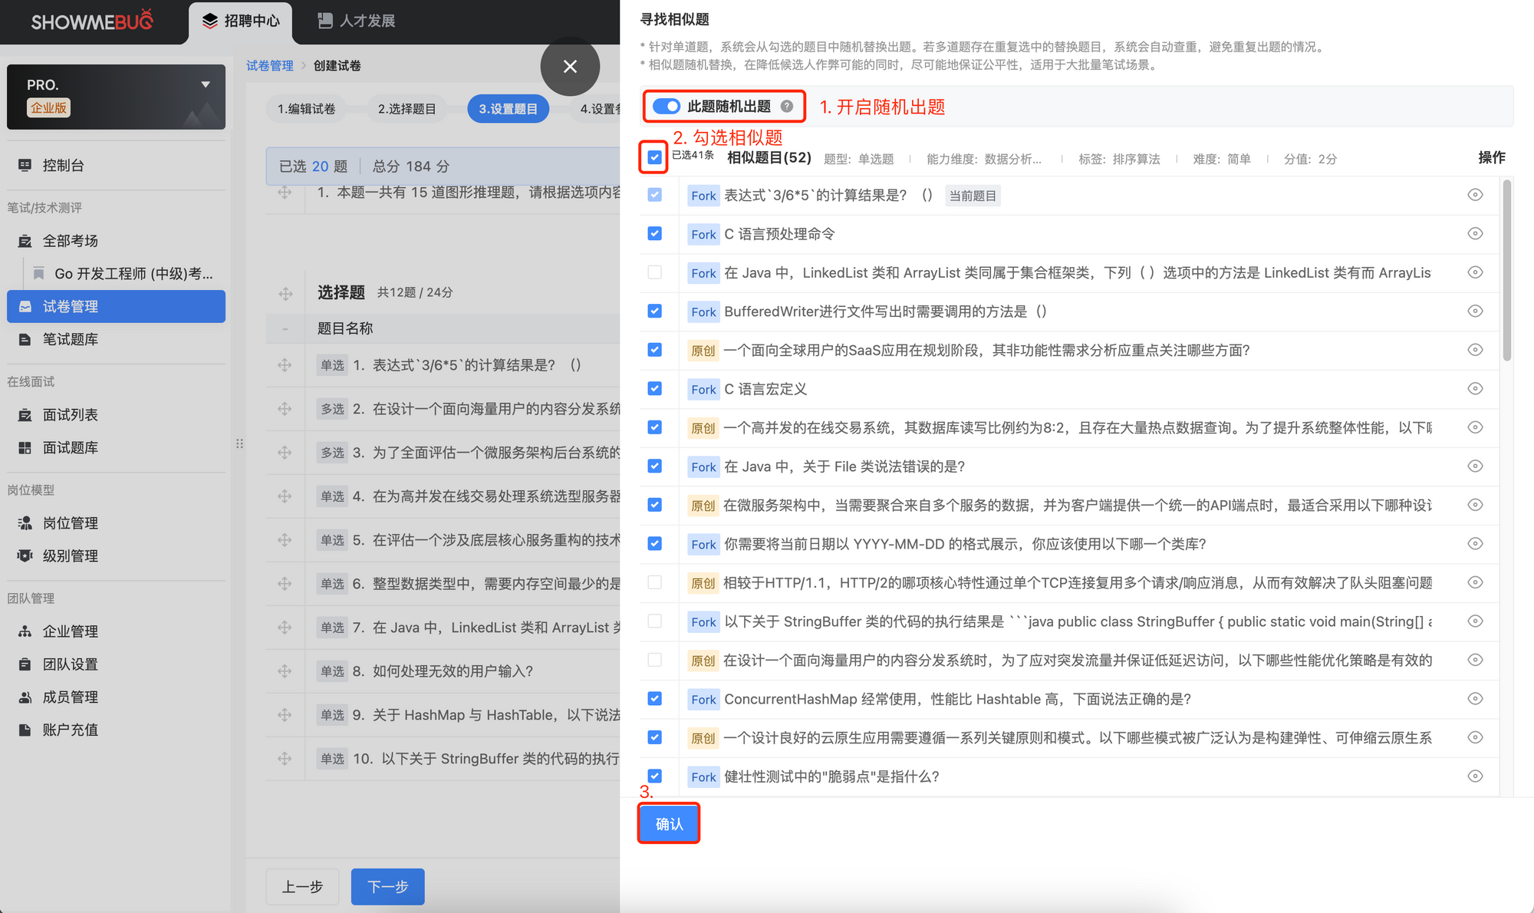Open 成员管理 in the sidebar
The image size is (1534, 913).
point(116,697)
